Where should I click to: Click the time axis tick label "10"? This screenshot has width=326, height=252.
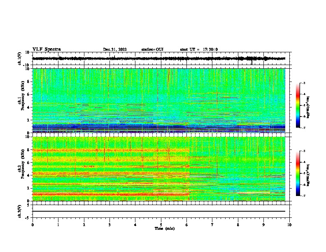point(289,225)
